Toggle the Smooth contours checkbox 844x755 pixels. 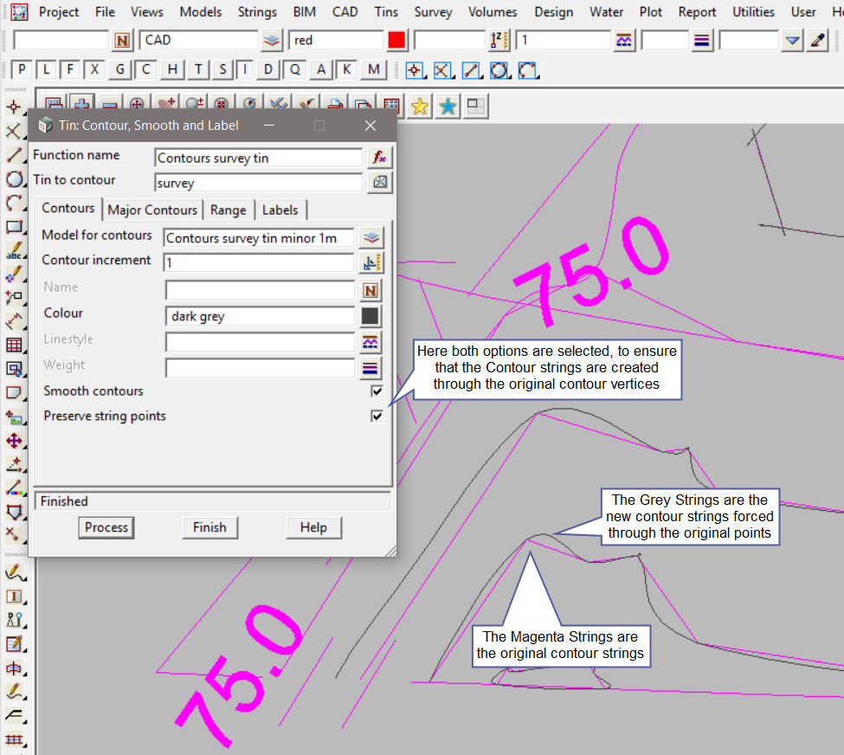pyautogui.click(x=377, y=391)
